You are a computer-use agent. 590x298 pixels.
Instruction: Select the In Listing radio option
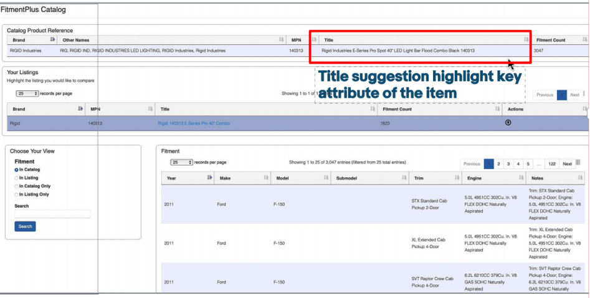[x=17, y=178]
